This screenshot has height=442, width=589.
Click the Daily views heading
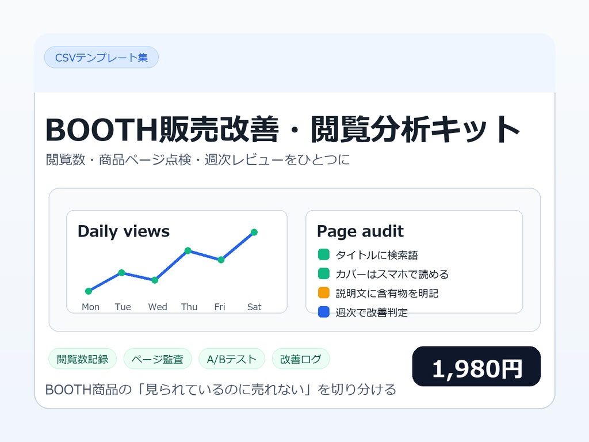click(x=124, y=231)
